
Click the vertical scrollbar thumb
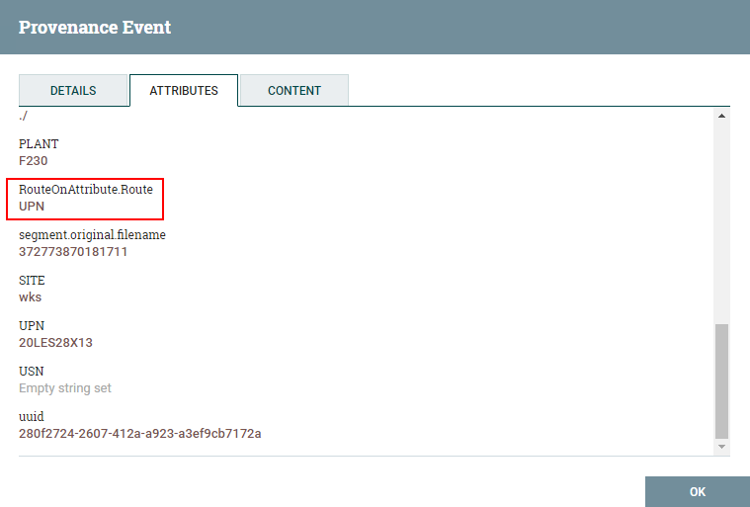(x=721, y=381)
